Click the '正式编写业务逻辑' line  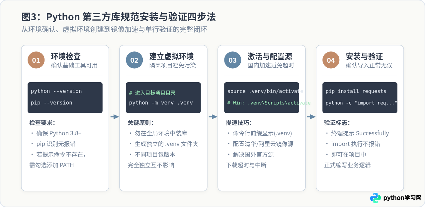[347, 165]
